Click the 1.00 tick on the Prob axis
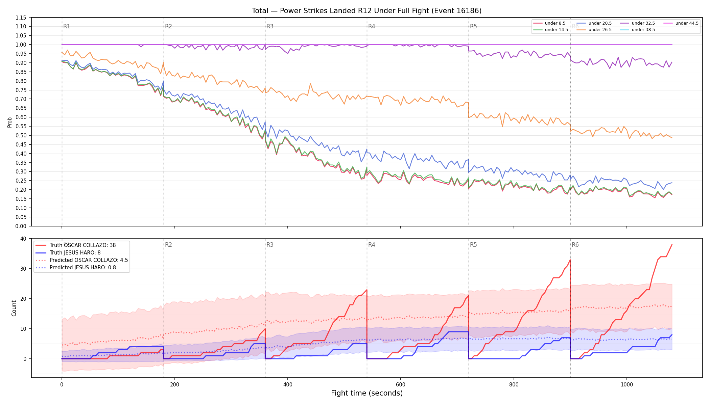The image size is (710, 405). click(21, 45)
